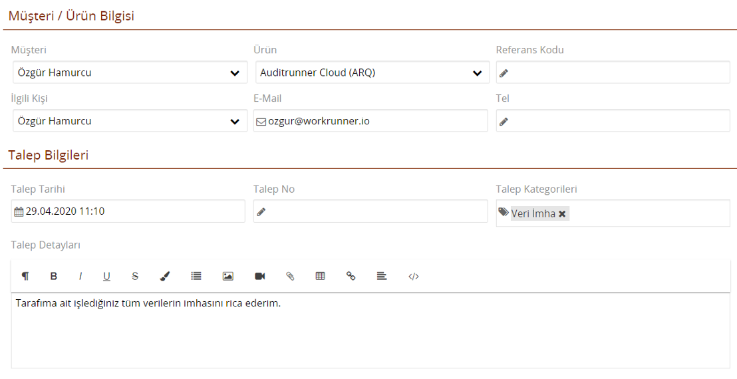Image resolution: width=737 pixels, height=379 pixels.
Task: Open the İlgili Kişi dropdown list
Action: [130, 121]
